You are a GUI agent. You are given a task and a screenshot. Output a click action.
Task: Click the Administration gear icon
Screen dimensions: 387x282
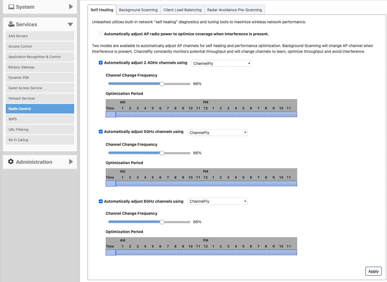[x=11, y=162]
